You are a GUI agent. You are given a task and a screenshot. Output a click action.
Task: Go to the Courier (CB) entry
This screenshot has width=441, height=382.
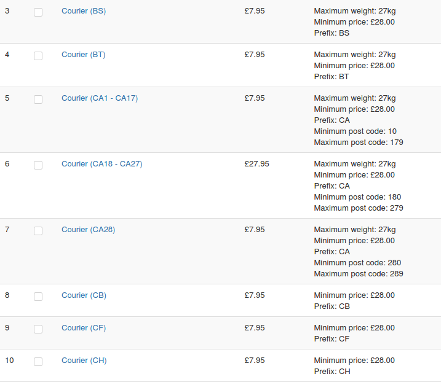pos(84,295)
